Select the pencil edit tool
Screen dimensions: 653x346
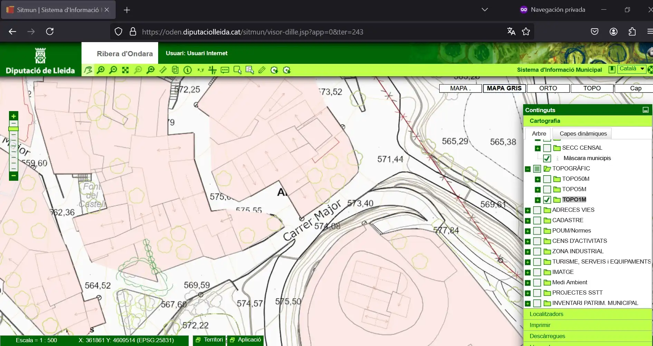pos(262,70)
